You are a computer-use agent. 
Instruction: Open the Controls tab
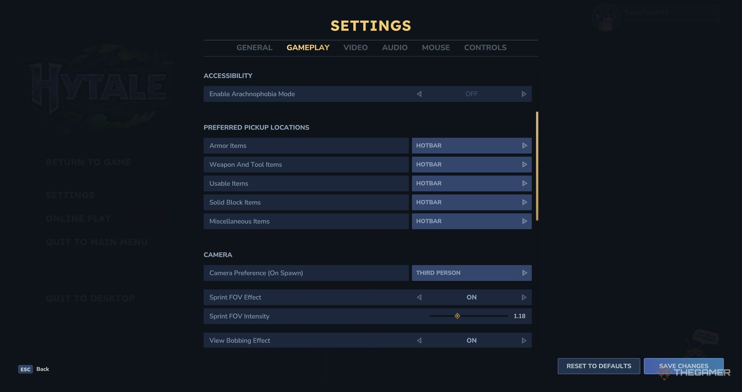485,48
